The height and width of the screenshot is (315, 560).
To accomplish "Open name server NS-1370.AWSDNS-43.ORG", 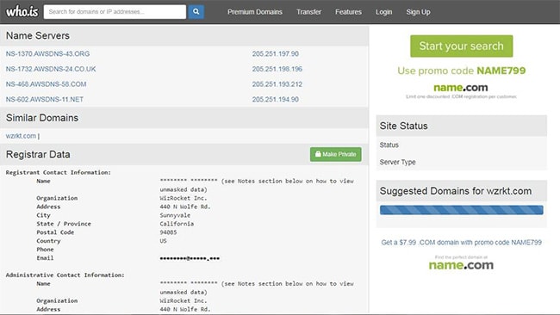I will (47, 54).
